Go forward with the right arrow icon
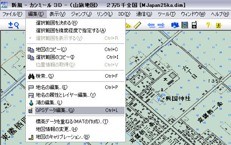 161,25
